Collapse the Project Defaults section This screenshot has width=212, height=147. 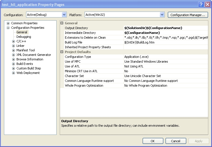[62, 52]
